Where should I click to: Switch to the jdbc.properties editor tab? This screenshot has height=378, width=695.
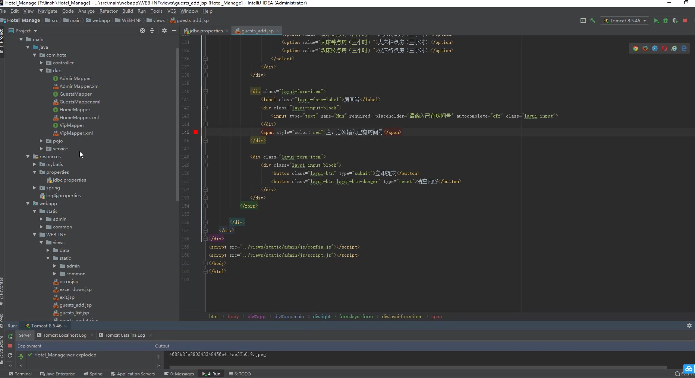(x=206, y=31)
